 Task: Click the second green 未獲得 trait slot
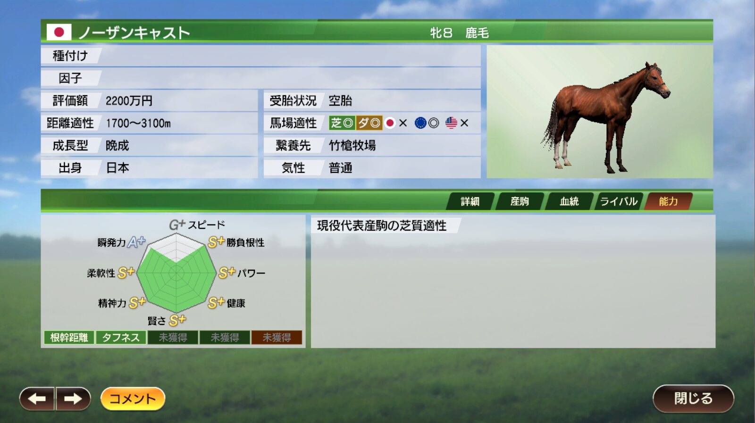click(225, 338)
